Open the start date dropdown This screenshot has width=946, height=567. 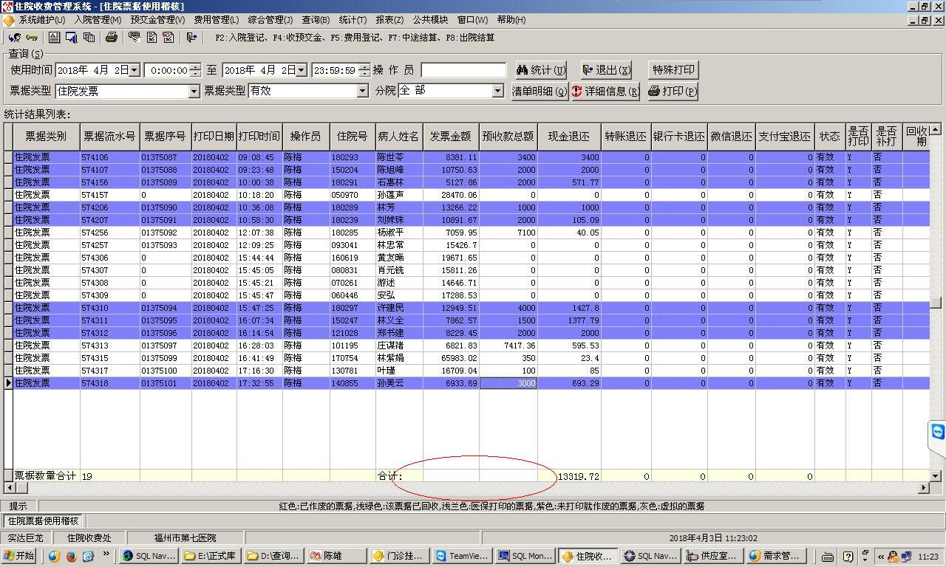pos(135,70)
